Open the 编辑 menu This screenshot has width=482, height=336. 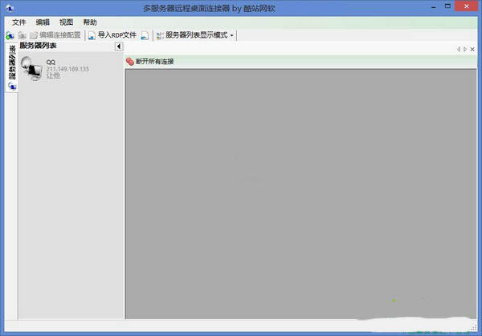click(43, 22)
